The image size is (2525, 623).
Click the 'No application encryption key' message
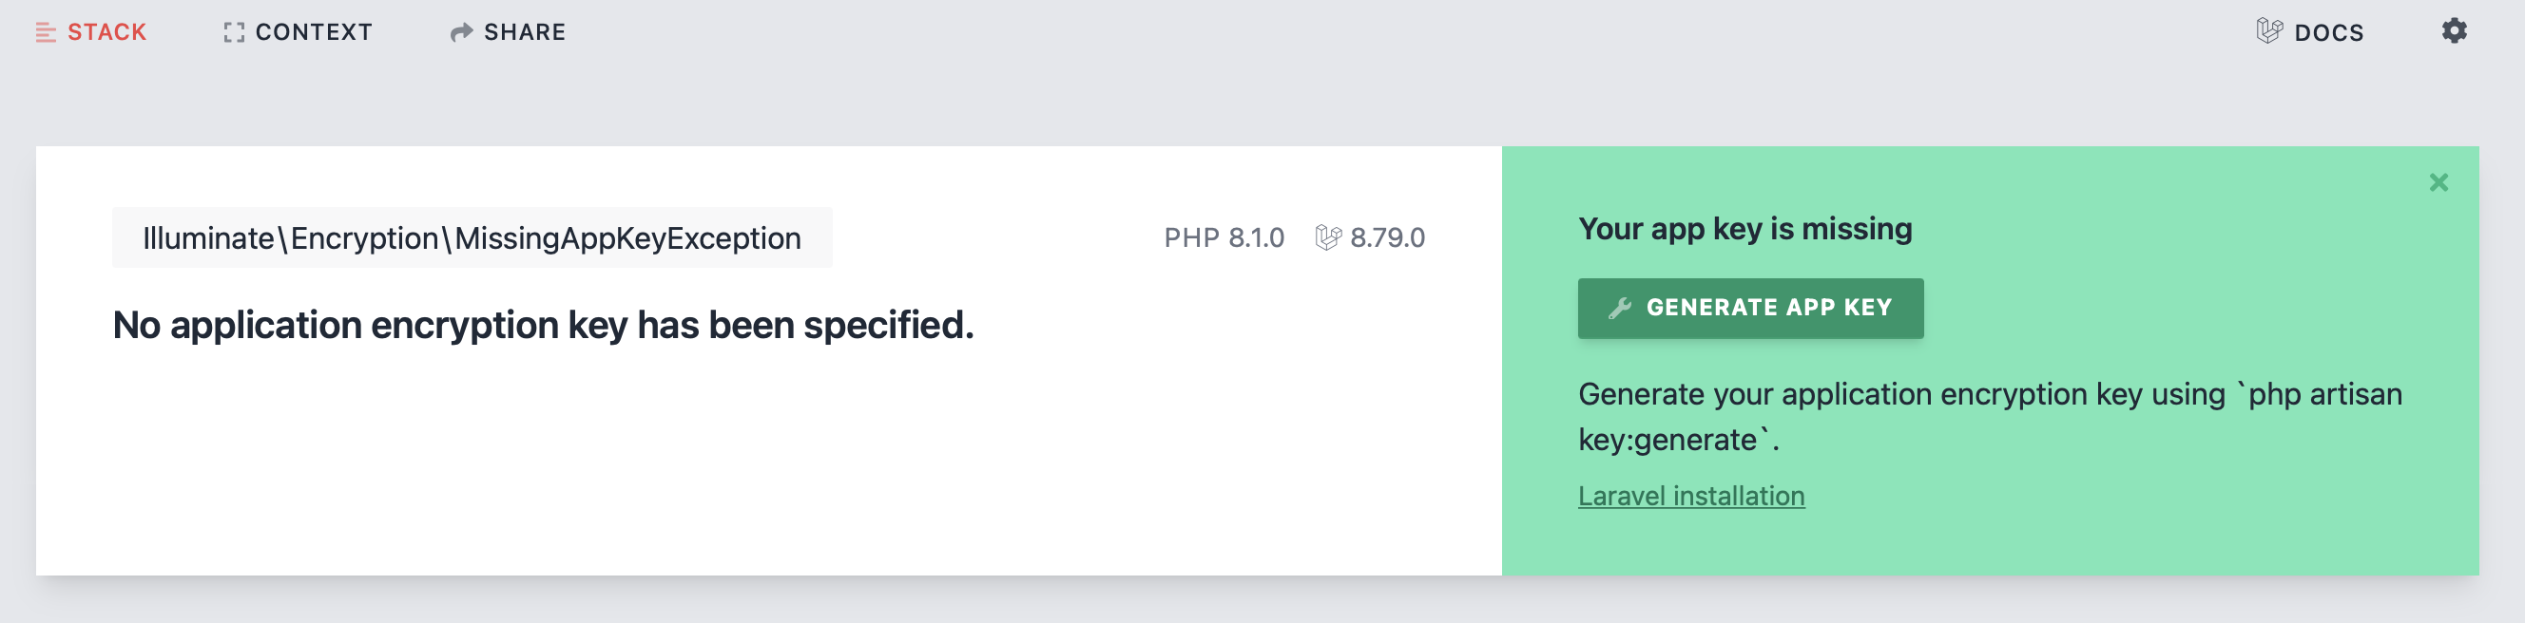click(543, 325)
